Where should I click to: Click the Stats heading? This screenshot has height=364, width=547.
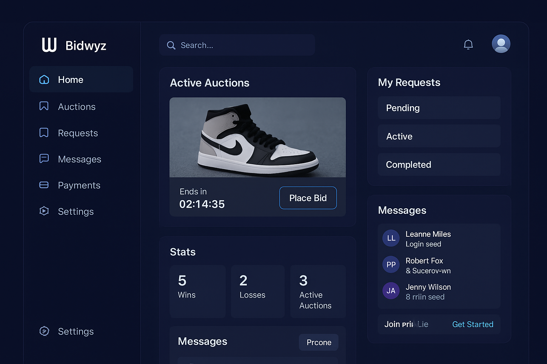point(183,252)
